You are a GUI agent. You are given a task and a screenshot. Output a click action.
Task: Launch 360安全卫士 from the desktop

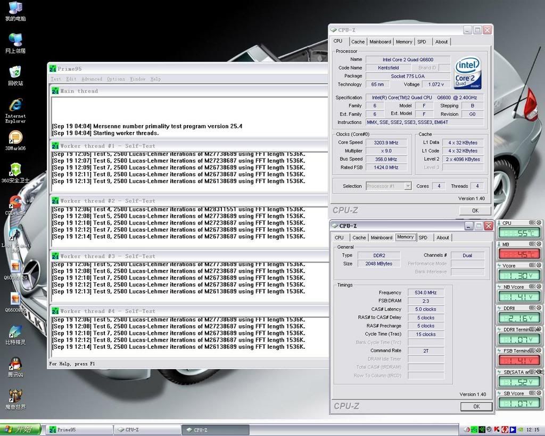(15, 170)
